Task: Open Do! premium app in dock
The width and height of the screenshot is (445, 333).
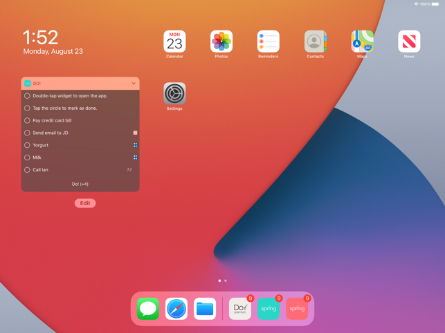Action: click(240, 309)
